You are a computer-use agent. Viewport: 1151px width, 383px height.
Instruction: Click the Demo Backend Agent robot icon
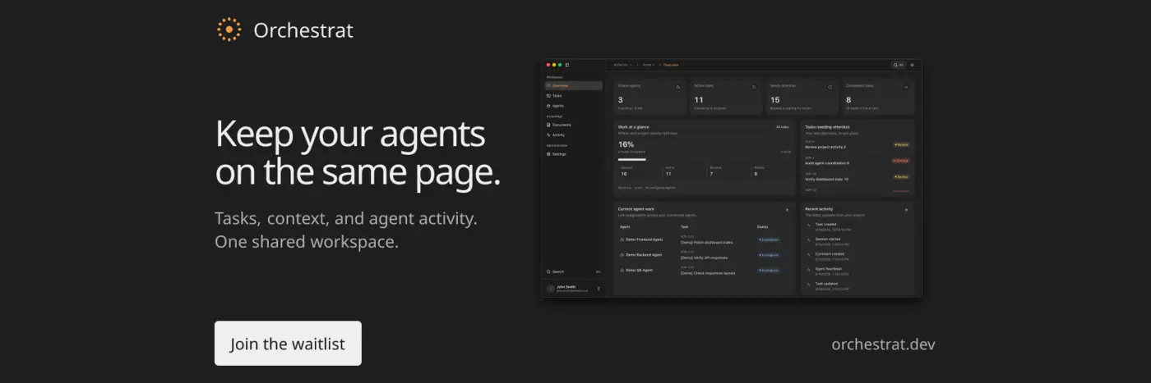pyautogui.click(x=622, y=255)
